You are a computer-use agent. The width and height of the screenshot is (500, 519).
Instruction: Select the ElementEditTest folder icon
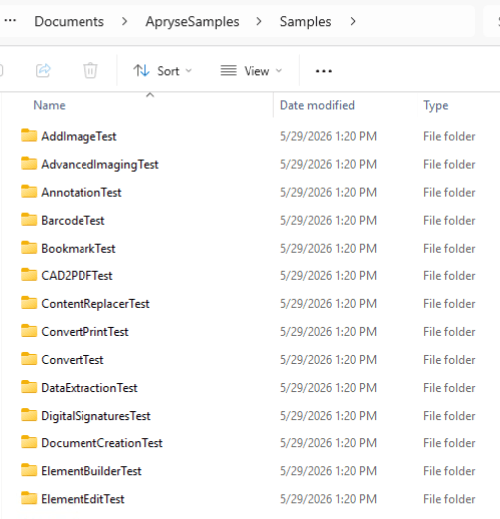click(29, 498)
